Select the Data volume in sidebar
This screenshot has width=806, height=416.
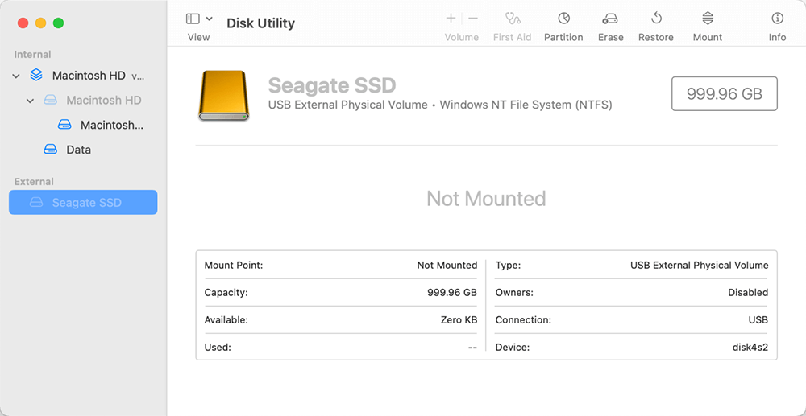tap(78, 150)
